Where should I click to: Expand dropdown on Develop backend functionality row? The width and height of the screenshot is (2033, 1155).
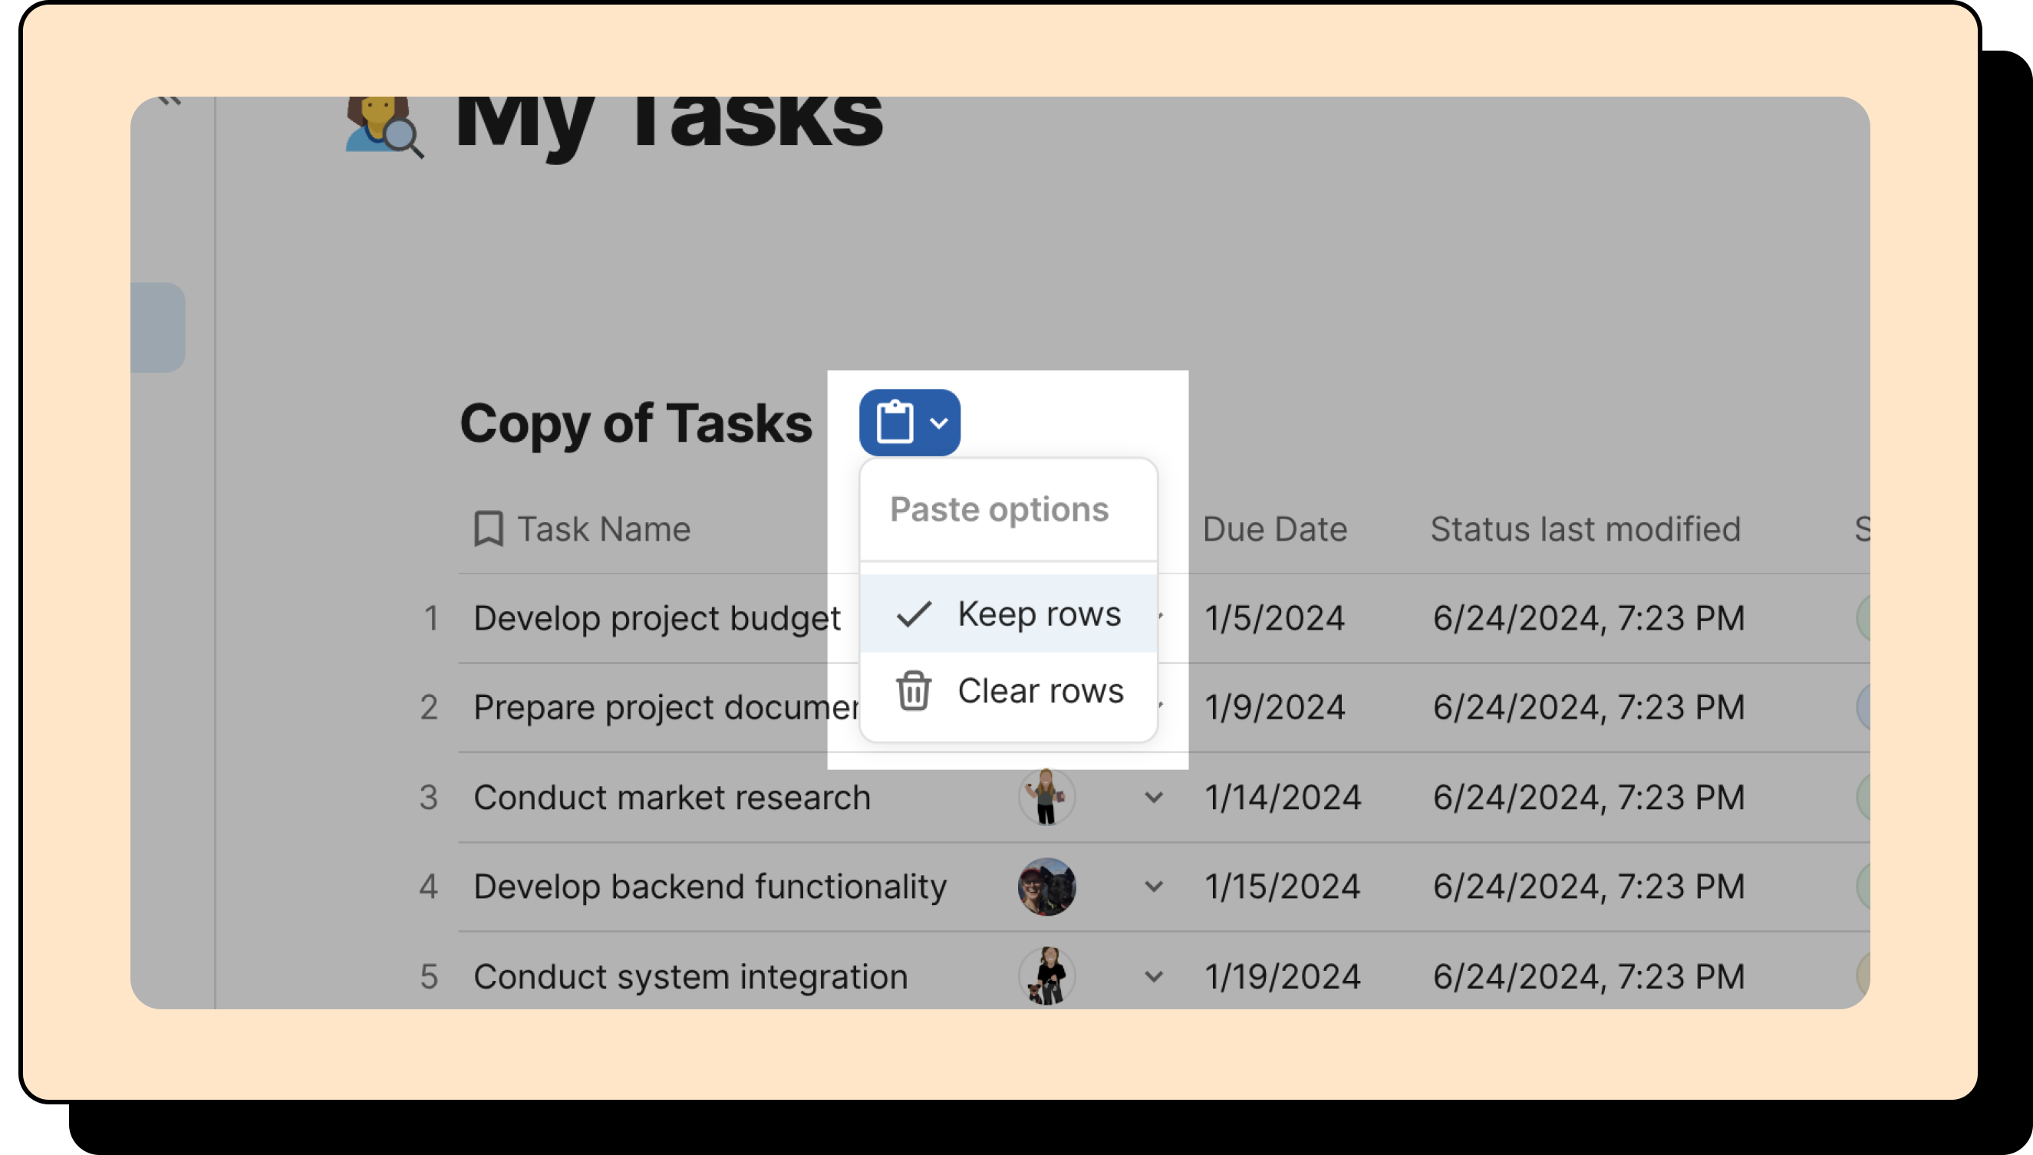click(1154, 886)
